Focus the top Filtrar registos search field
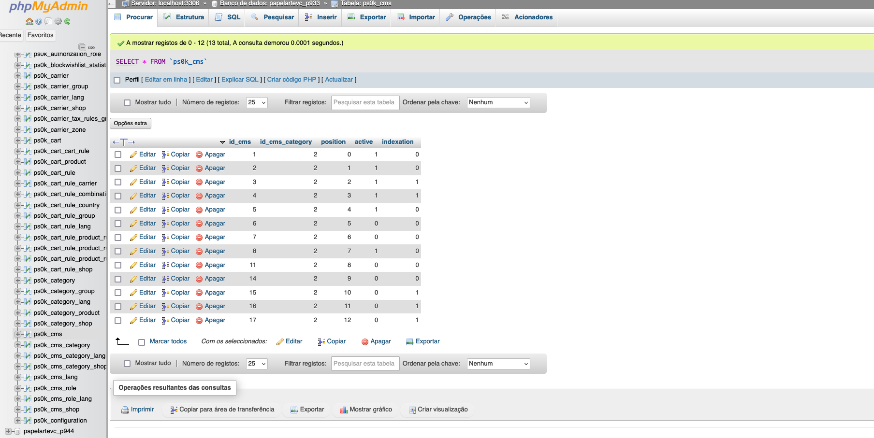874x438 pixels. pos(365,102)
